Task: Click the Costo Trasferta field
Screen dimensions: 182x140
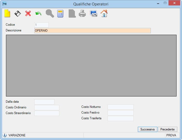Action: (x=121, y=118)
